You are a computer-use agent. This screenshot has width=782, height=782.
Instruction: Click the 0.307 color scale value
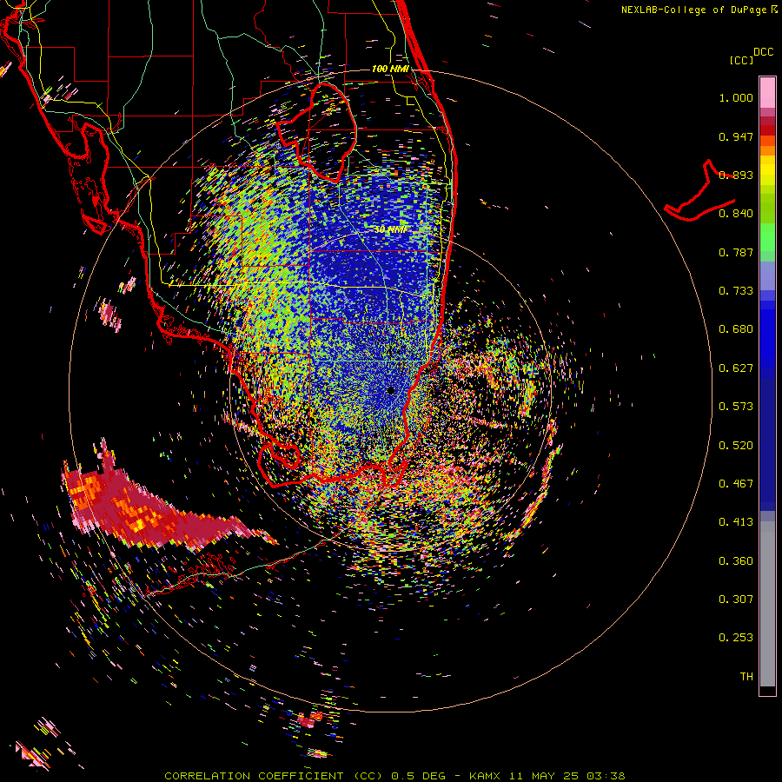tap(736, 600)
